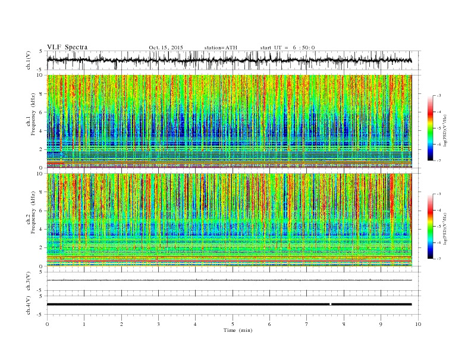The width and height of the screenshot is (471, 364).
Task: Click the "ch.3(V)" axis label
Action: (29, 281)
